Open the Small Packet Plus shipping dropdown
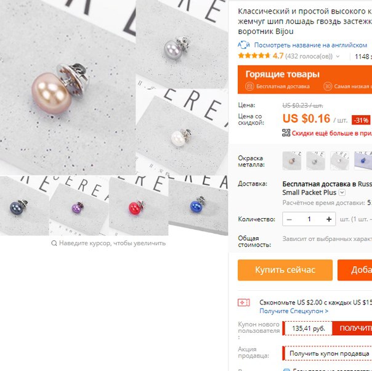Image resolution: width=372 pixels, height=371 pixels. point(342,192)
